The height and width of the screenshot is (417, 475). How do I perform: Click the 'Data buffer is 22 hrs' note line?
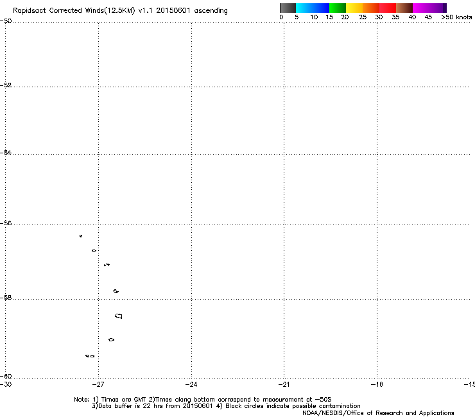tap(226, 406)
